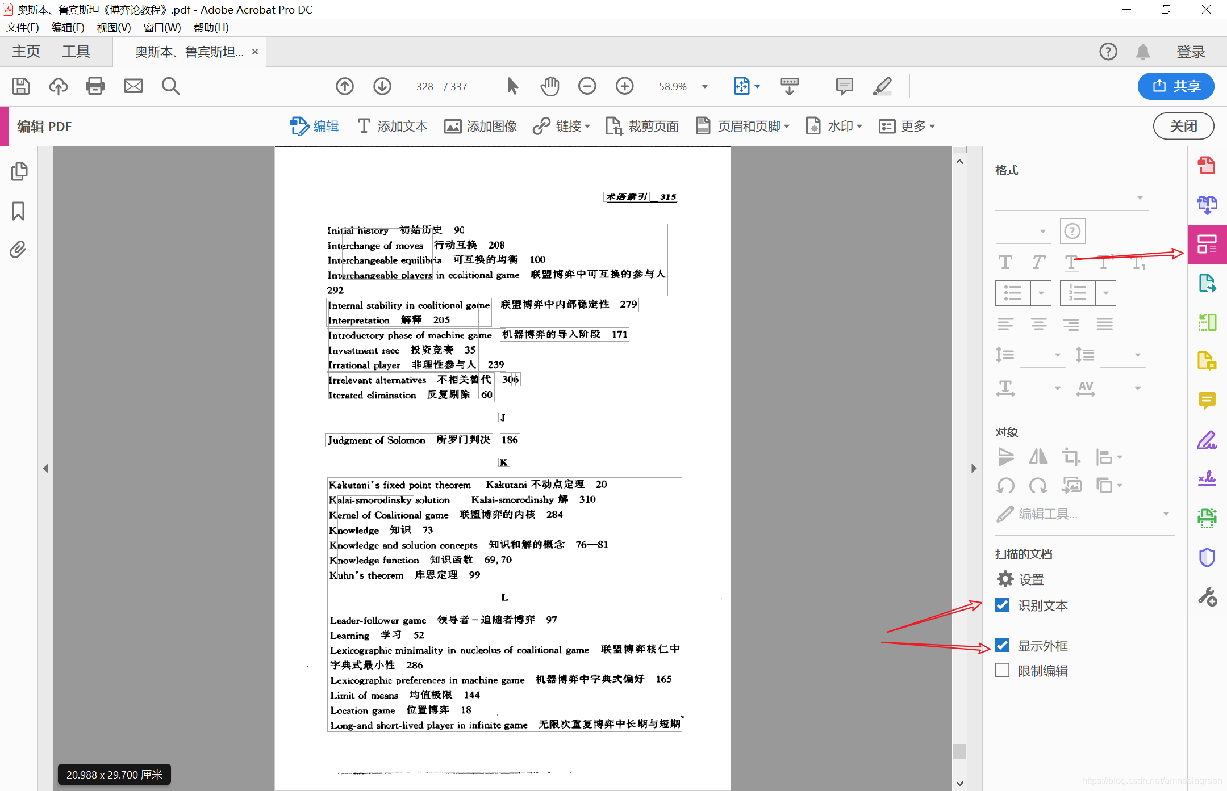Open the bookmarks panel
This screenshot has width=1227, height=791.
point(18,211)
